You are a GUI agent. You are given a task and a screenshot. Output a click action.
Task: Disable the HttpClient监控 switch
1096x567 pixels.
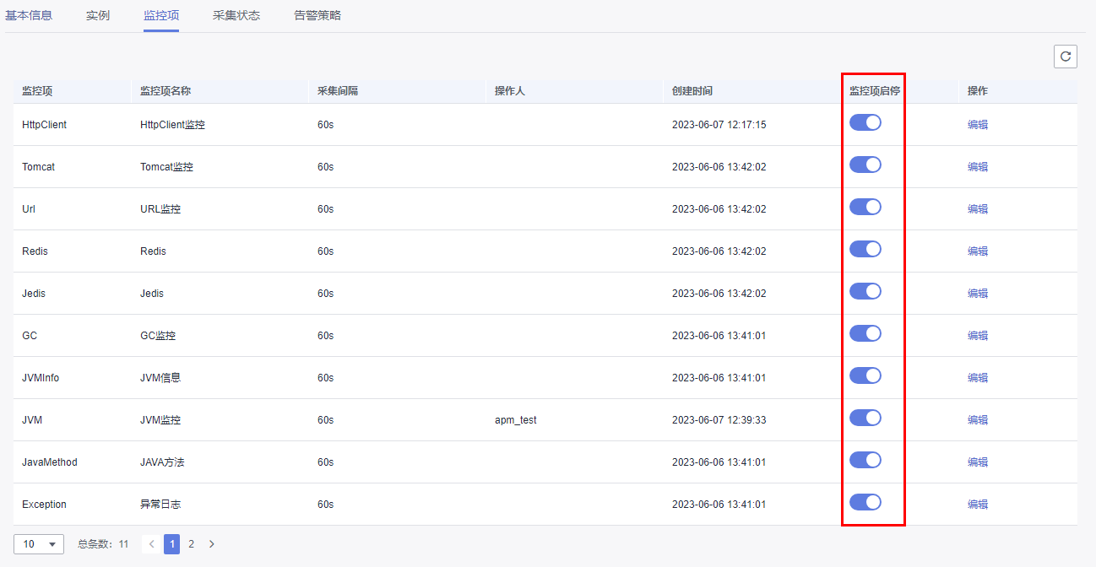coord(865,122)
